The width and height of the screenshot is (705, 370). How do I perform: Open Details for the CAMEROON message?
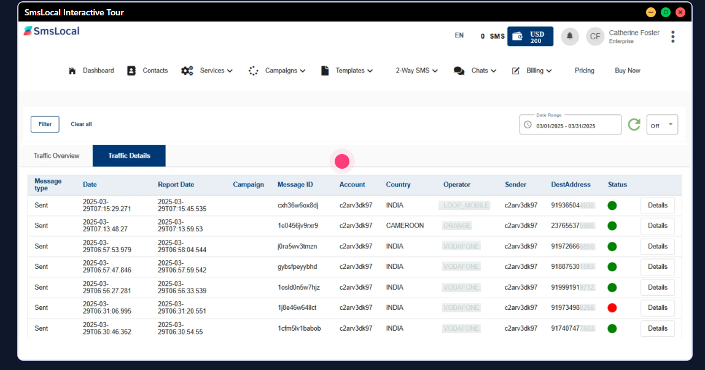(x=657, y=226)
